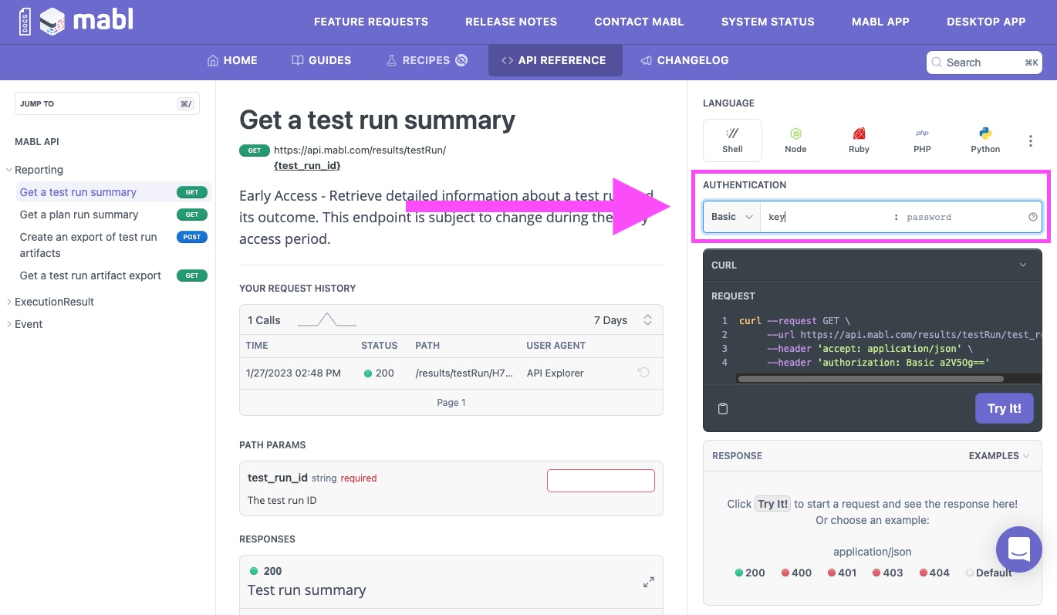This screenshot has height=615, width=1057.
Task: Select the 404 example response
Action: tap(934, 573)
